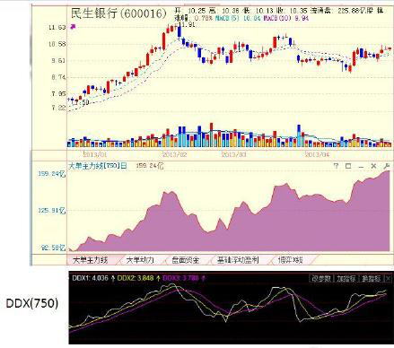
Task: Click the purple DDX3 value label
Action: tap(180, 278)
